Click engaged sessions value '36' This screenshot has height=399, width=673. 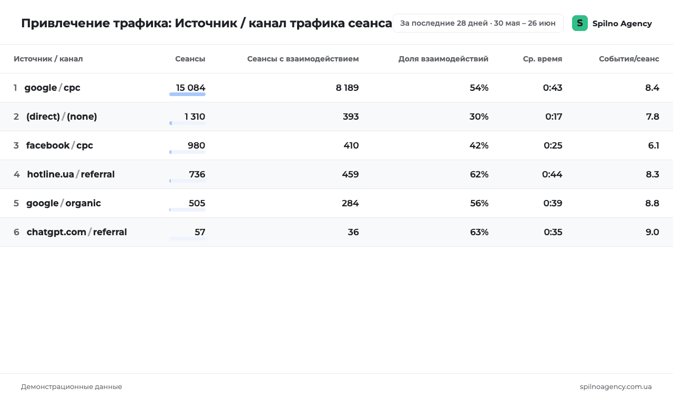coord(353,232)
